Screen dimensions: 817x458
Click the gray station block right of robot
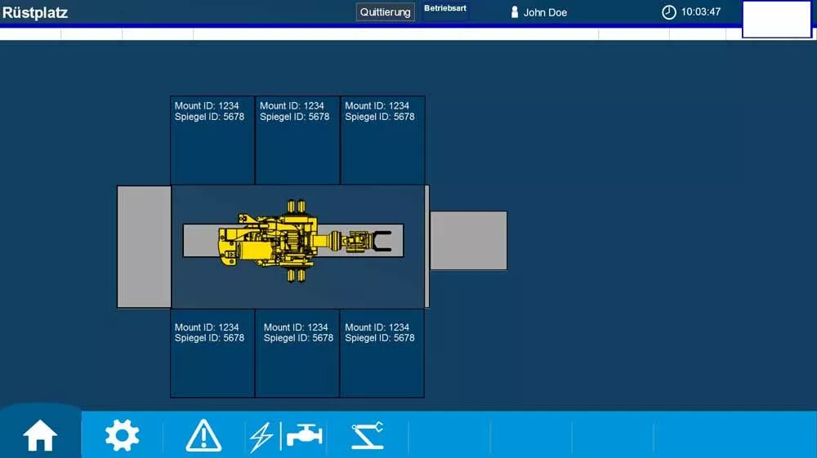pyautogui.click(x=468, y=241)
